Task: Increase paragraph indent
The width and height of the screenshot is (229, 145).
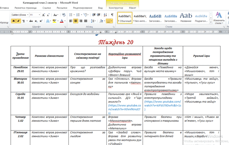Action: pyautogui.click(x=99, y=15)
